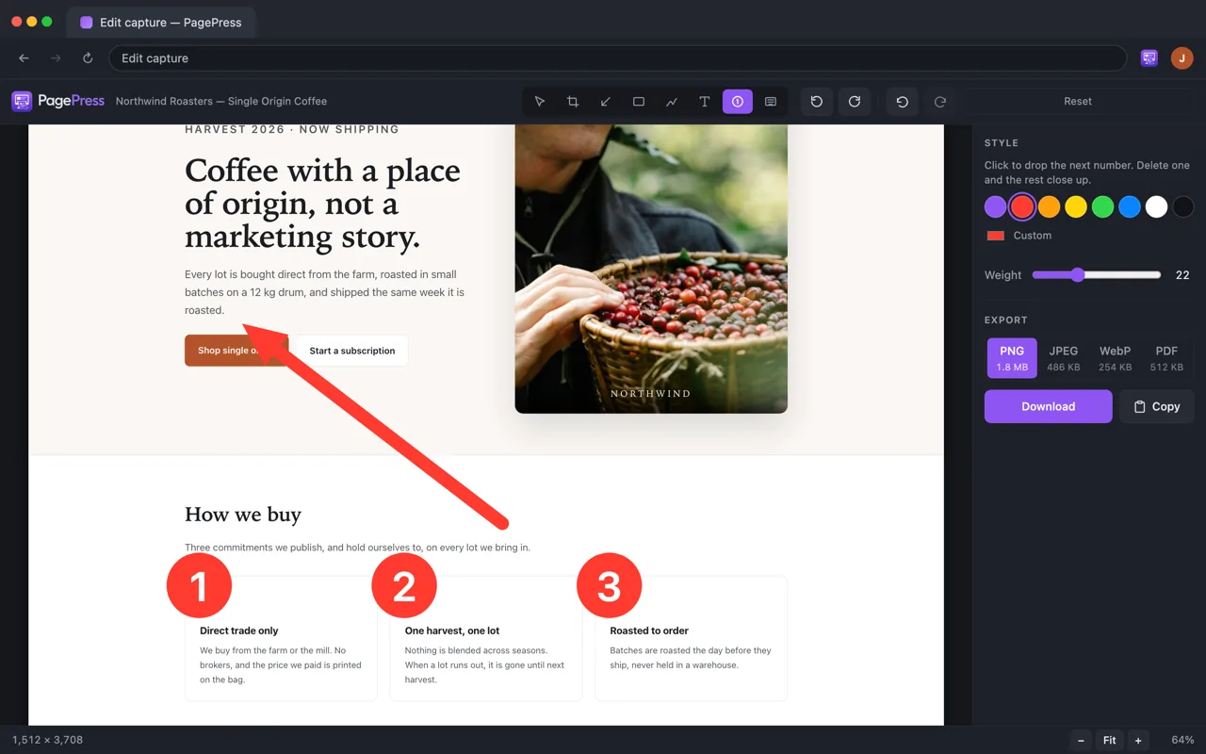The height and width of the screenshot is (754, 1206).
Task: Reset all edits with Reset button
Action: coord(1078,102)
